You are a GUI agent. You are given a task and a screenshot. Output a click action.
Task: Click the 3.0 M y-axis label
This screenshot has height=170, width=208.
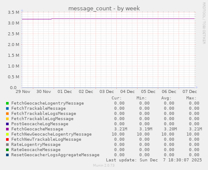pyautogui.click(x=13, y=23)
